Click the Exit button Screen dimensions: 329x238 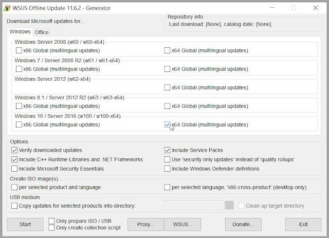tap(303, 224)
